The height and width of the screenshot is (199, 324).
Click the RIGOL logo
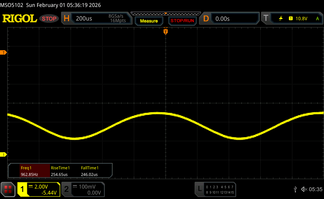click(20, 19)
